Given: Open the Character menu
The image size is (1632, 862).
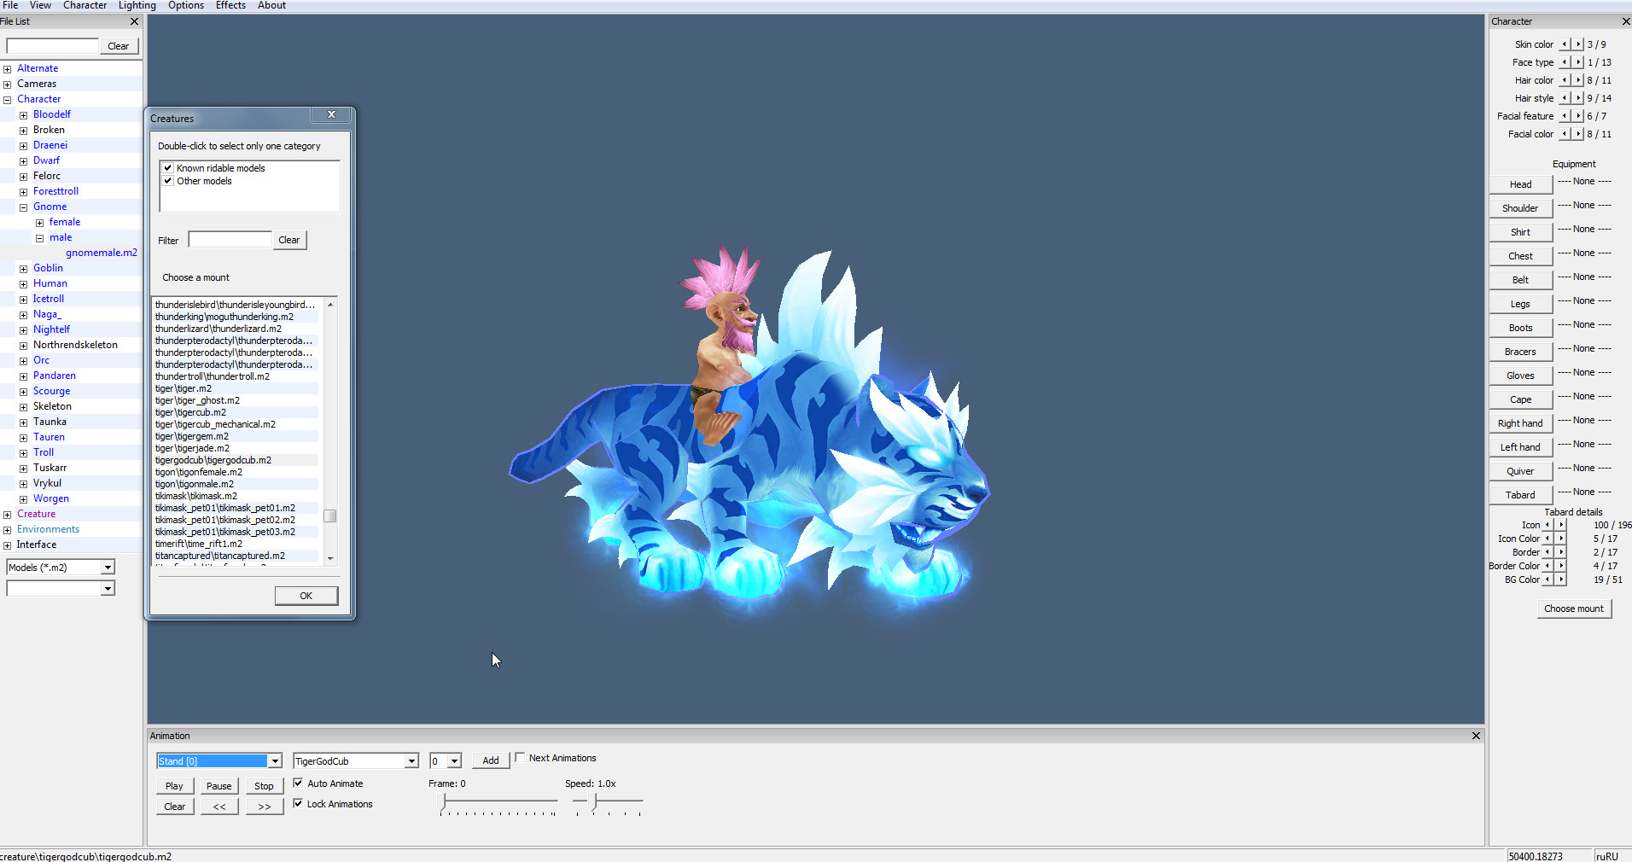Looking at the screenshot, I should pos(85,5).
